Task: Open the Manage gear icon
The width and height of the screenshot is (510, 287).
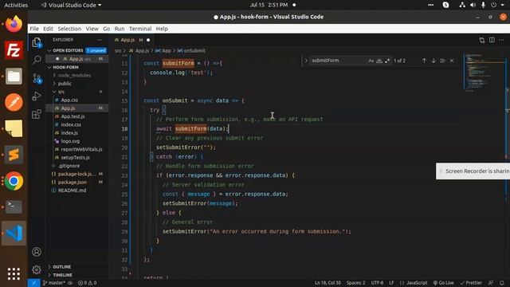Action: coord(37,269)
